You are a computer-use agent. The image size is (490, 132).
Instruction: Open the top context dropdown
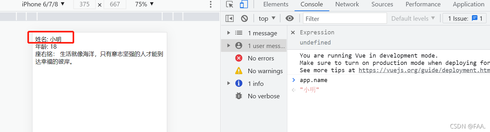(267, 18)
